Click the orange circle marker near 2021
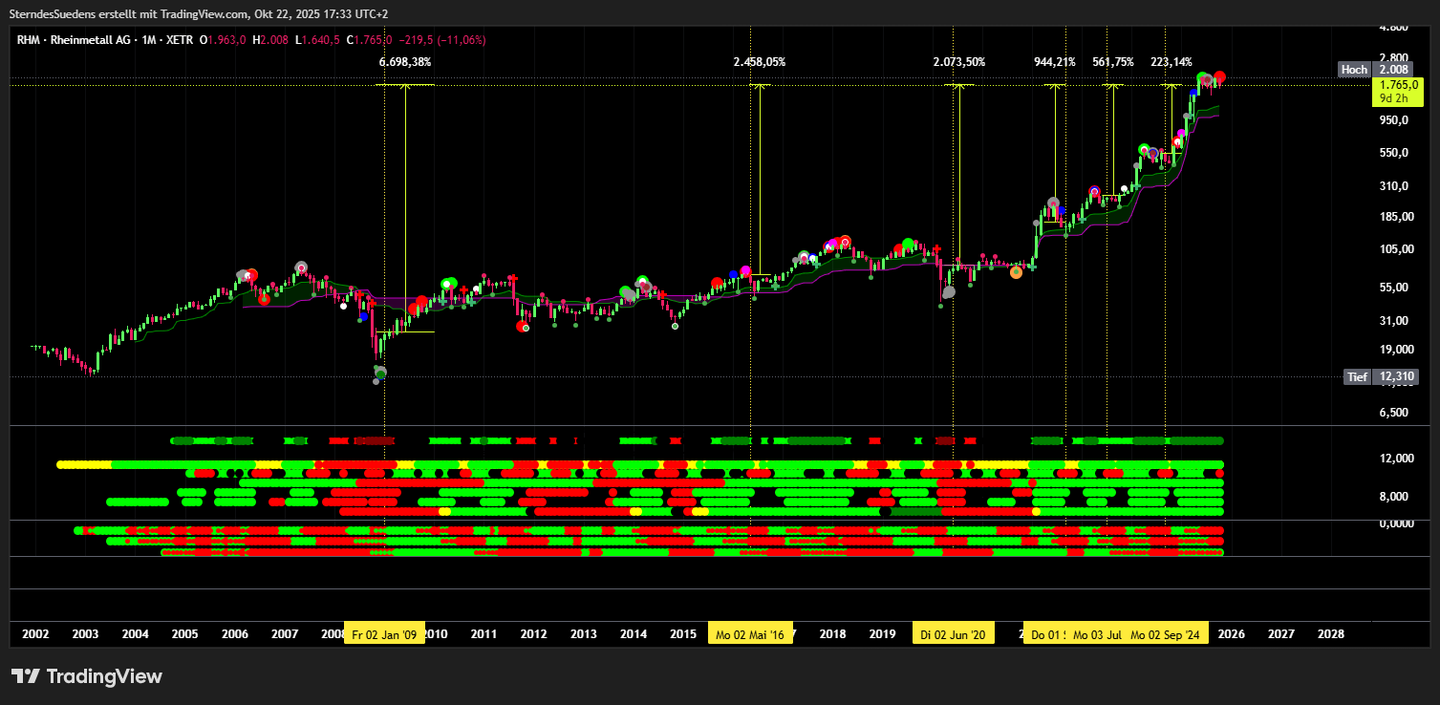This screenshot has width=1440, height=705. click(x=1016, y=272)
